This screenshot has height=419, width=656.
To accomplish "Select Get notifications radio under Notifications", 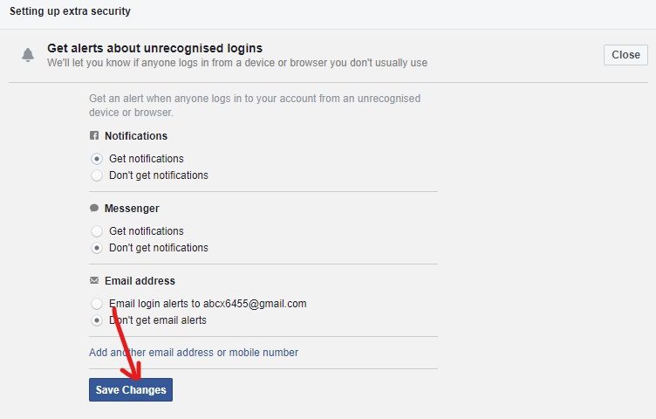I will point(97,159).
